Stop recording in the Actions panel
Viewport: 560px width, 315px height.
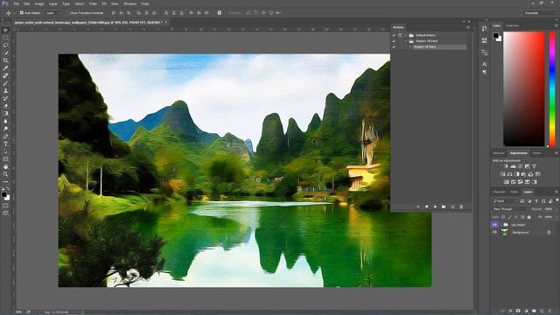coord(418,206)
